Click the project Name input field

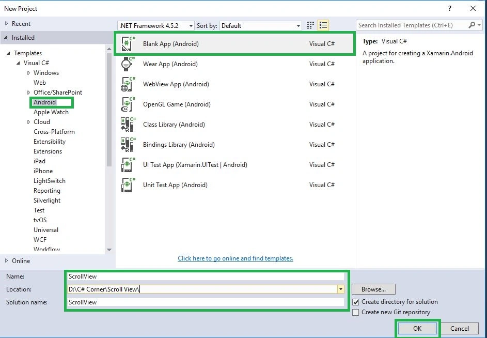[206, 276]
